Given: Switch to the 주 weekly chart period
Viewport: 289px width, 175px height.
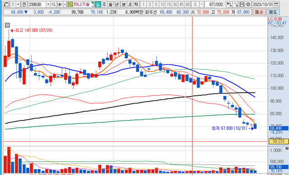Looking at the screenshot, I should (104, 4).
